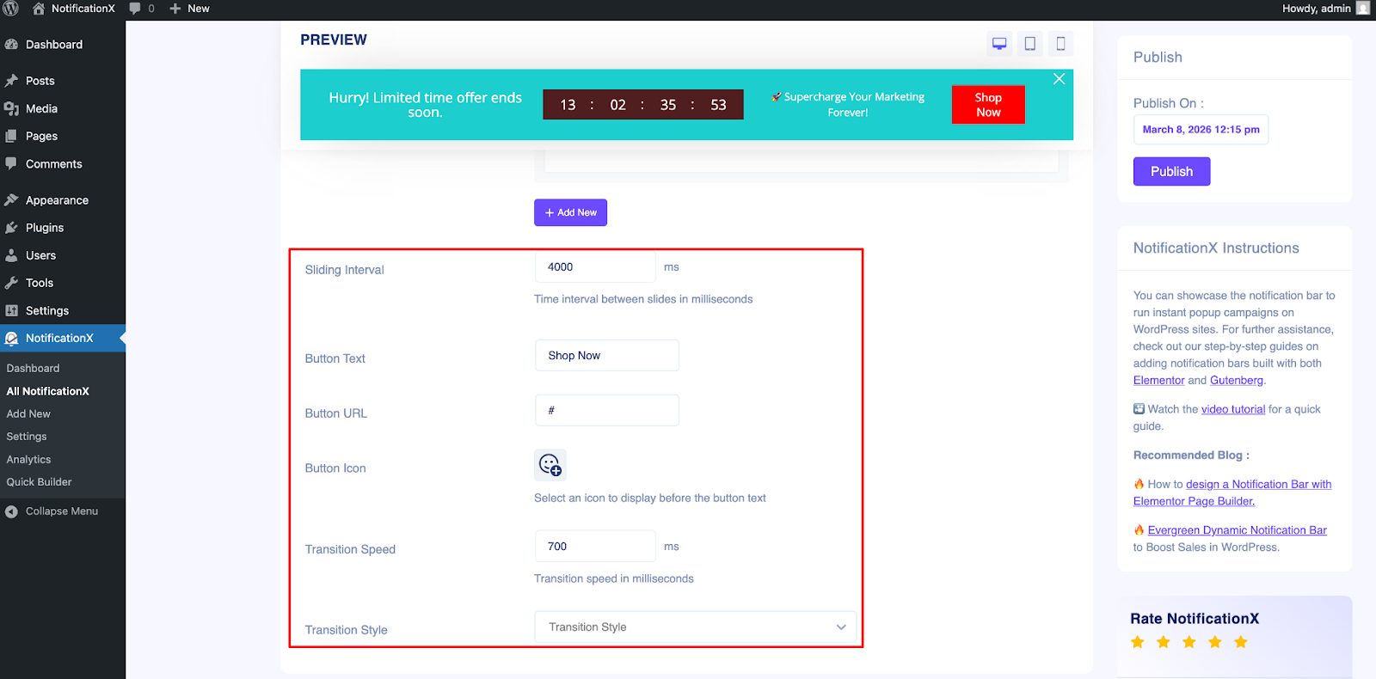Click the WordPress logo icon
The height and width of the screenshot is (679, 1376).
[10, 9]
